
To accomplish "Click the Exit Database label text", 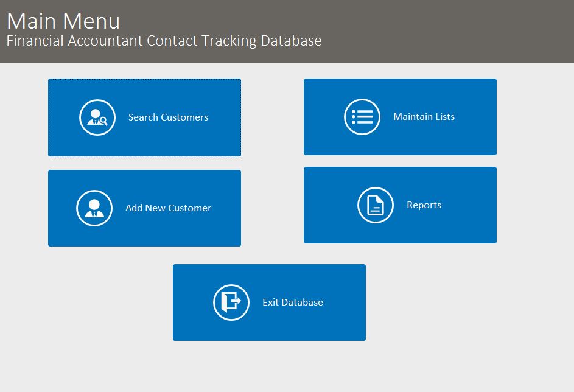I will pyautogui.click(x=292, y=302).
